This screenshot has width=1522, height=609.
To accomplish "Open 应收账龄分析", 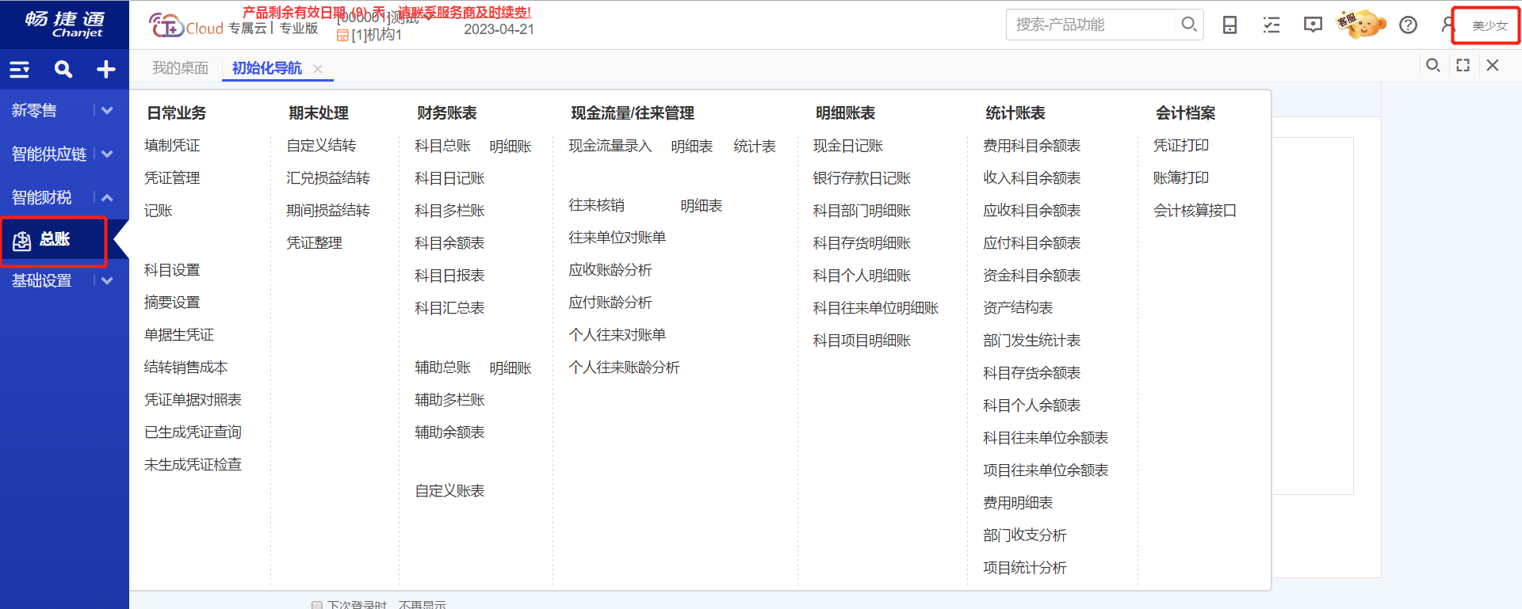I will point(610,270).
